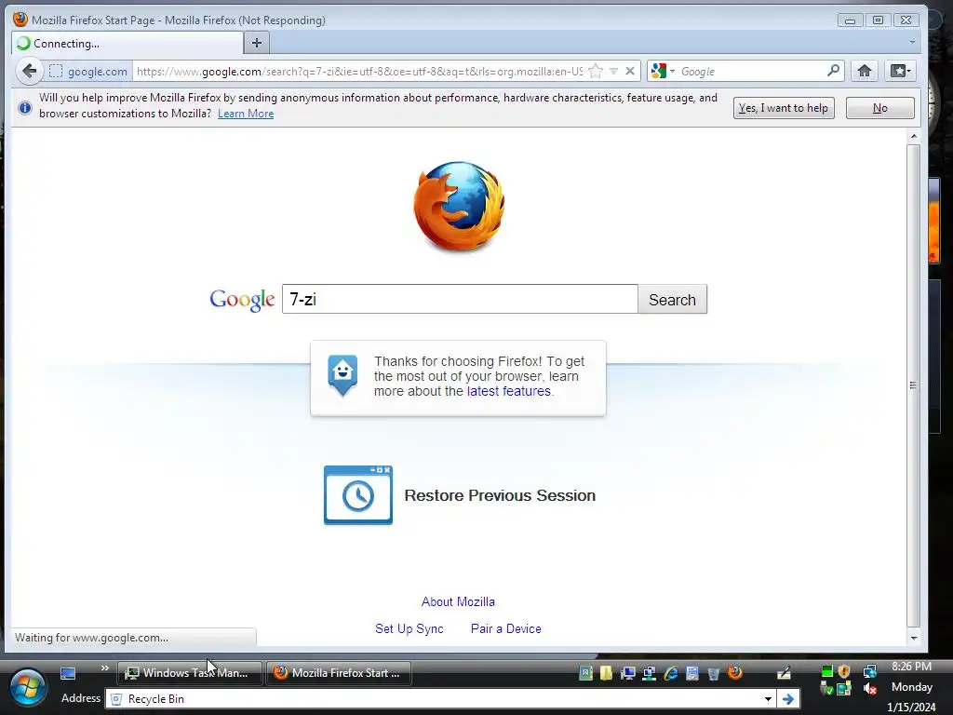Click the Restore Previous Session clock icon

tap(358, 495)
